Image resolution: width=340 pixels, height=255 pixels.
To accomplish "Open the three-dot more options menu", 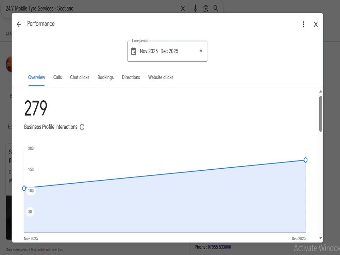I will 303,24.
